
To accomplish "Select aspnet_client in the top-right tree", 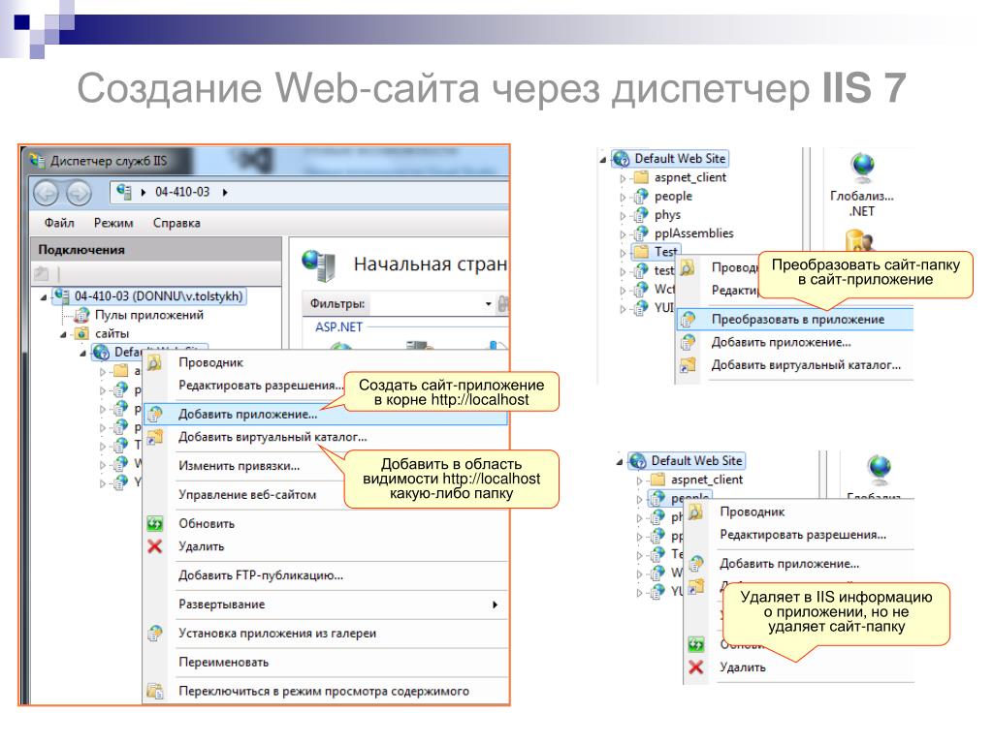I will 690,178.
